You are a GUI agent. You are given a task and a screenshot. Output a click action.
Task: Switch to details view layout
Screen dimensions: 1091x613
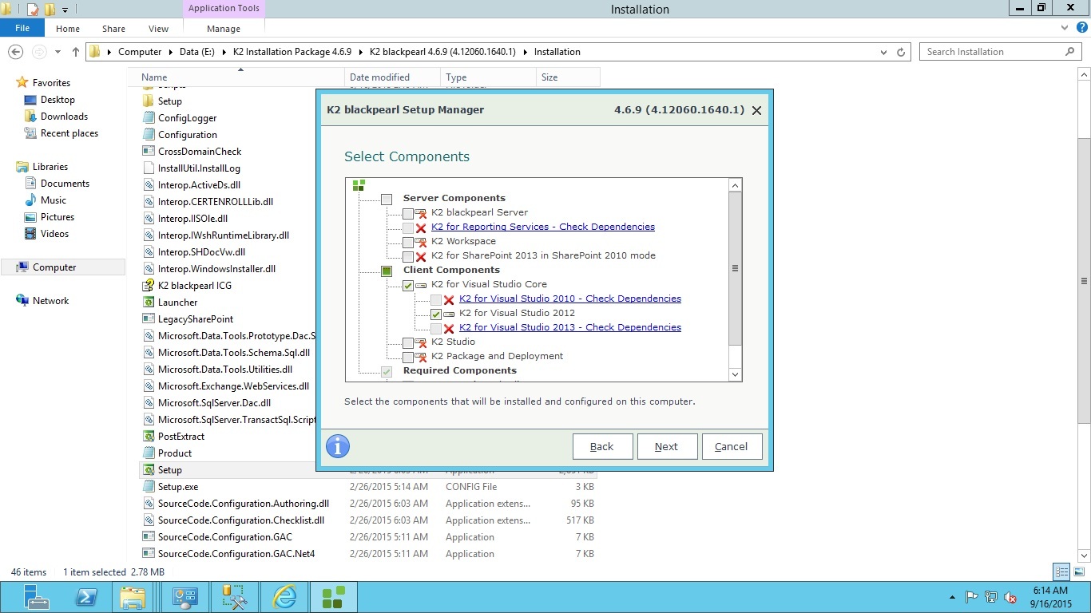point(1061,571)
